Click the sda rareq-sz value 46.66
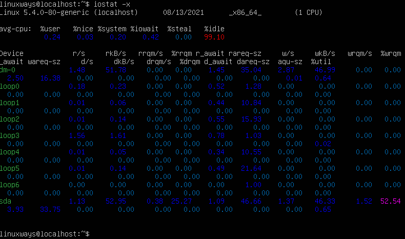This screenshot has width=405, height=239. point(251,201)
